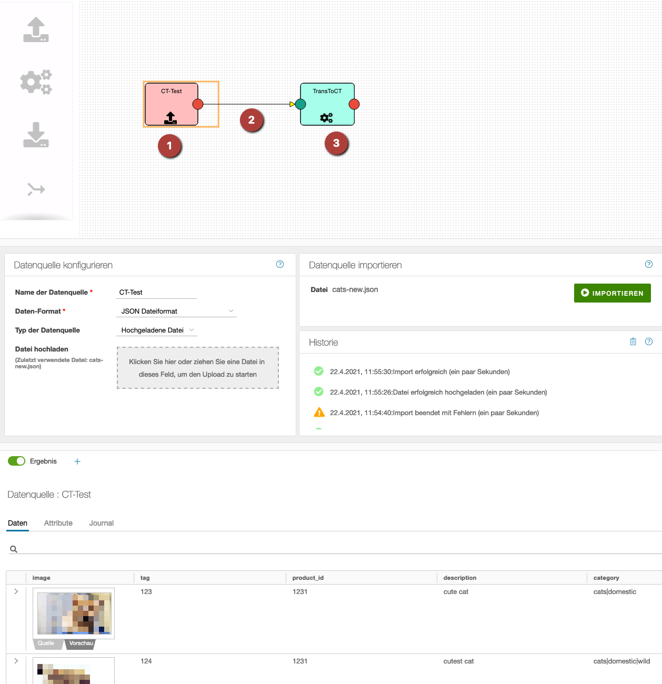Click the file upload drop zone
Viewport: 662px width, 684px height.
point(198,368)
